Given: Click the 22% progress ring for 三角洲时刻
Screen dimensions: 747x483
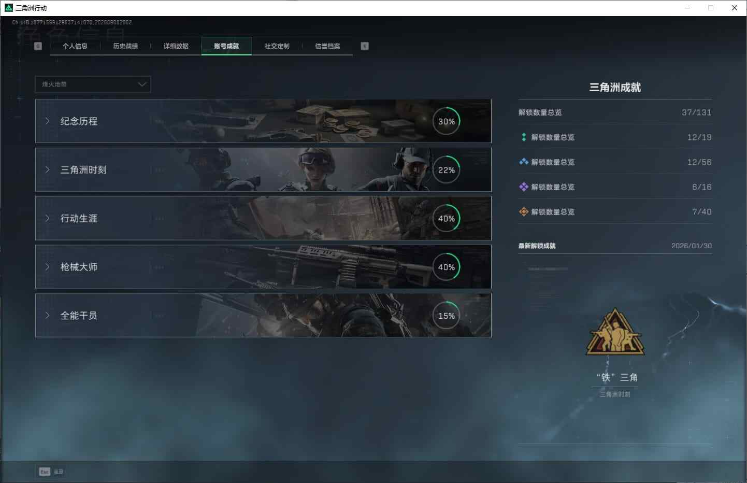Looking at the screenshot, I should point(447,170).
